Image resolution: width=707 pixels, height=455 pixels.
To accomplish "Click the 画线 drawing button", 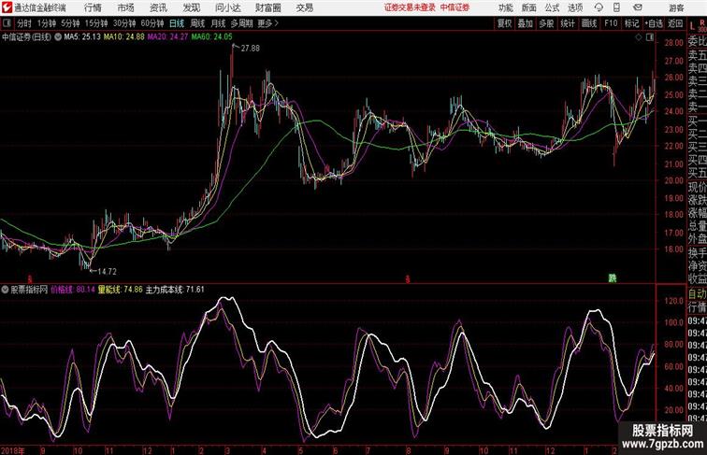I will (x=589, y=23).
